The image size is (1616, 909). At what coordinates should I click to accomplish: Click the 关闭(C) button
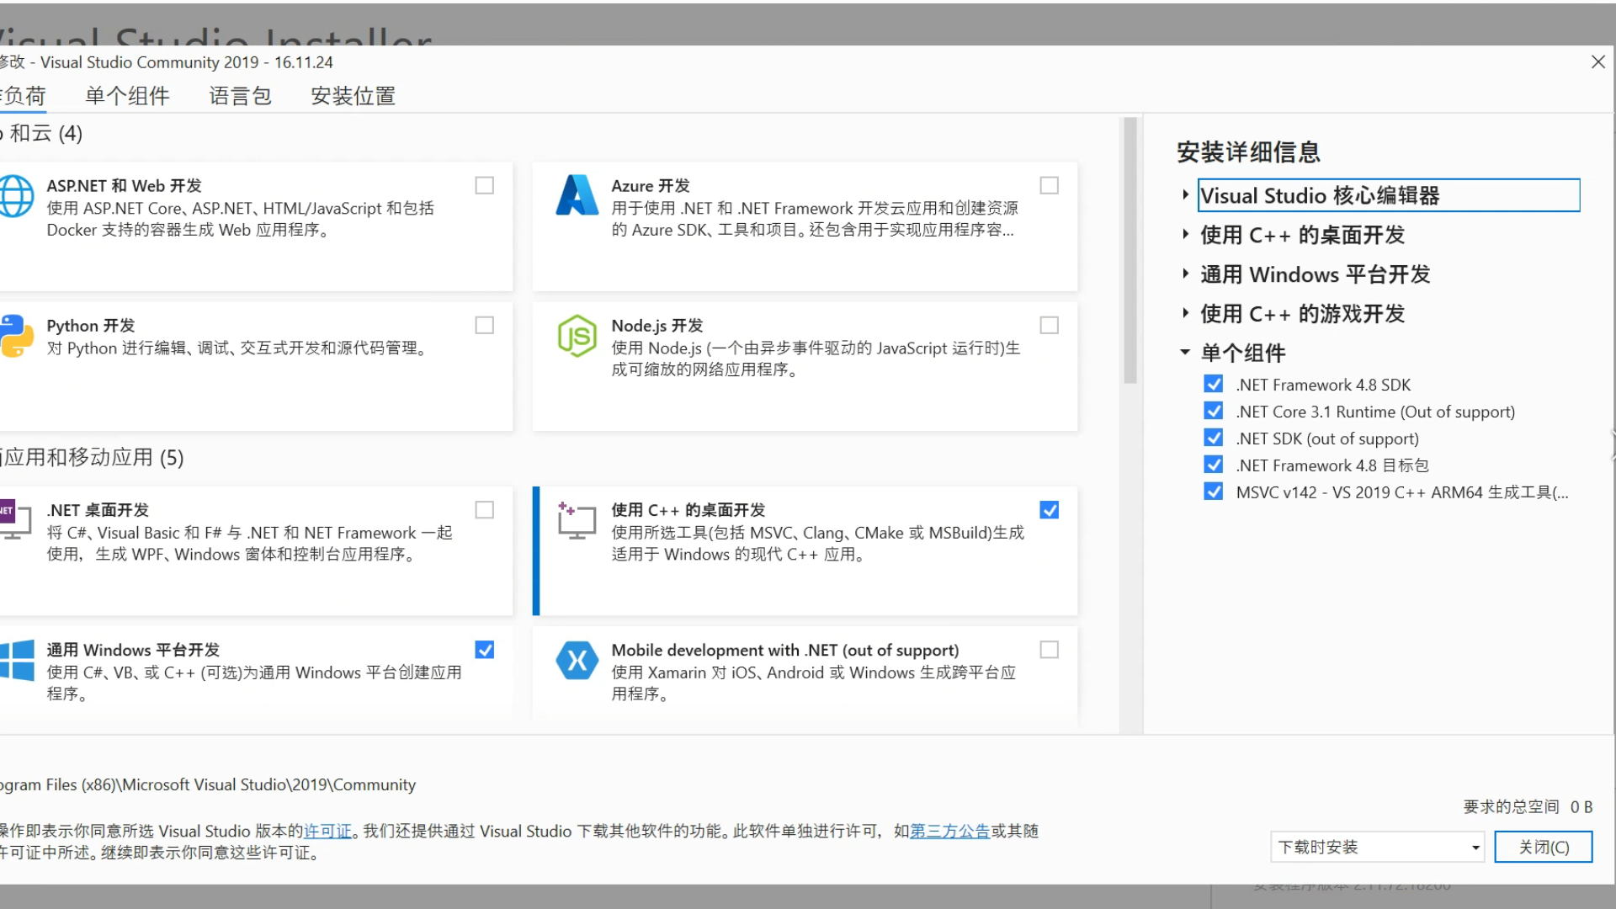(x=1544, y=847)
